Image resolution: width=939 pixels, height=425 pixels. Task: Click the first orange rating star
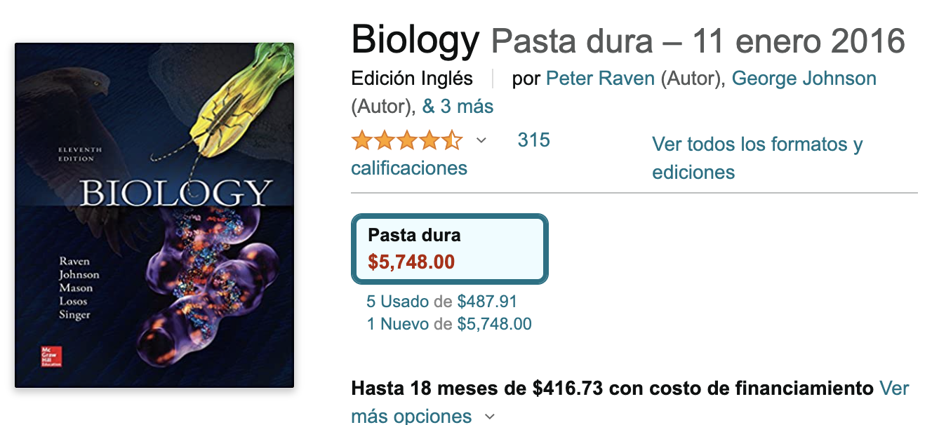pyautogui.click(x=362, y=141)
